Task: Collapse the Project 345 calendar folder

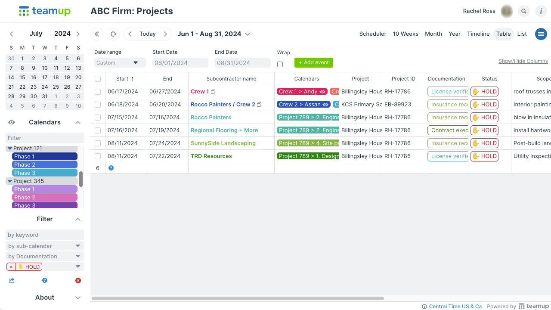Action: pos(10,181)
